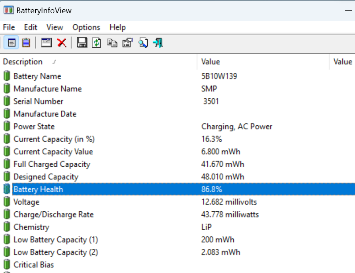Click battery icon beside Low Battery Capacity (1)

7,239
